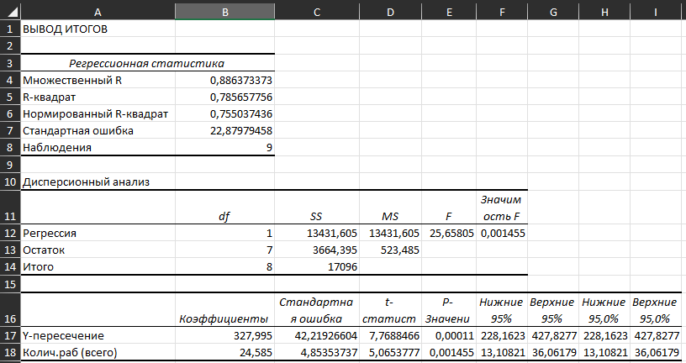Select the Остаток MS value 523,485
This screenshot has width=686, height=363.
point(390,250)
